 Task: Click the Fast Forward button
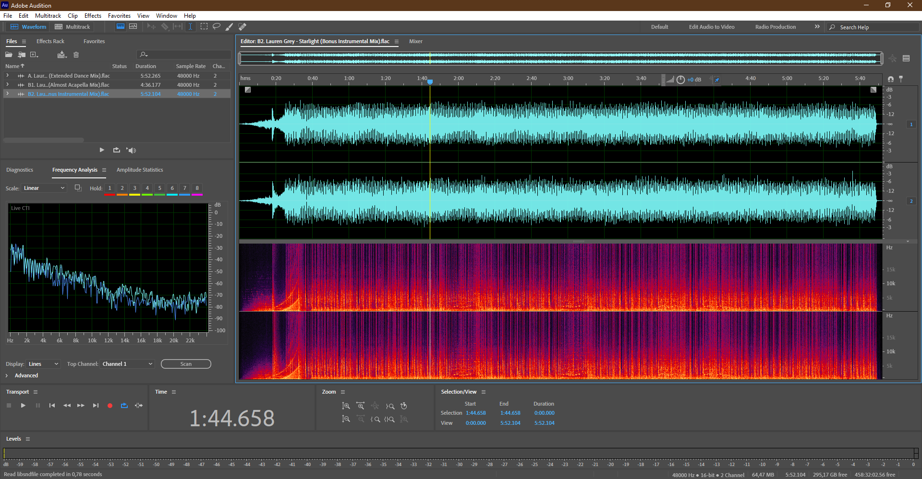coord(81,406)
